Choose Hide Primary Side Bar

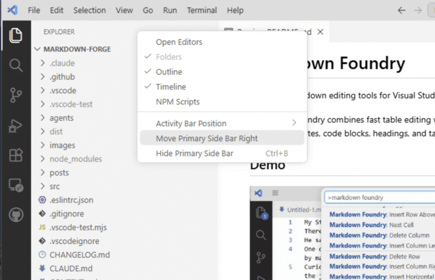(x=222, y=153)
